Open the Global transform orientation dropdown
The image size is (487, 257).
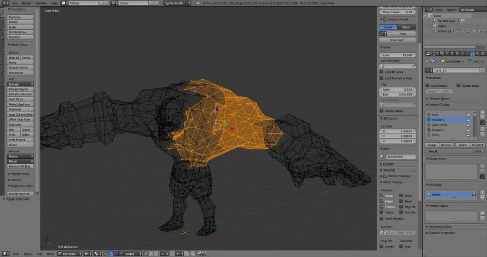pos(134,254)
